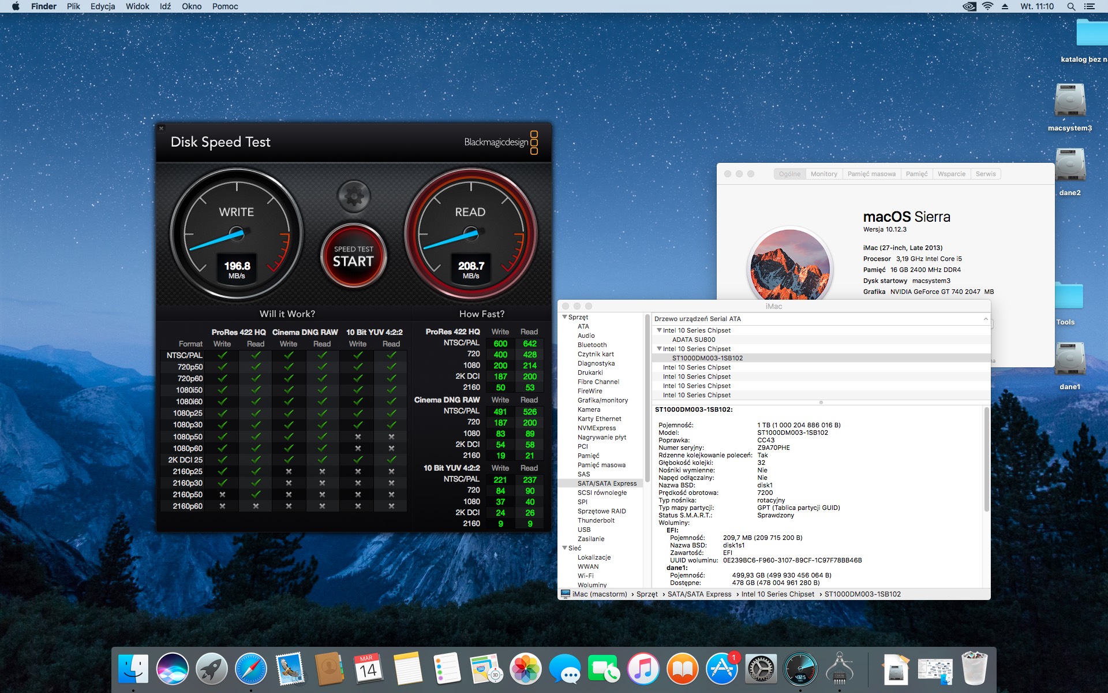This screenshot has width=1108, height=693.
Task: Open Siri from the Dock
Action: click(x=172, y=669)
